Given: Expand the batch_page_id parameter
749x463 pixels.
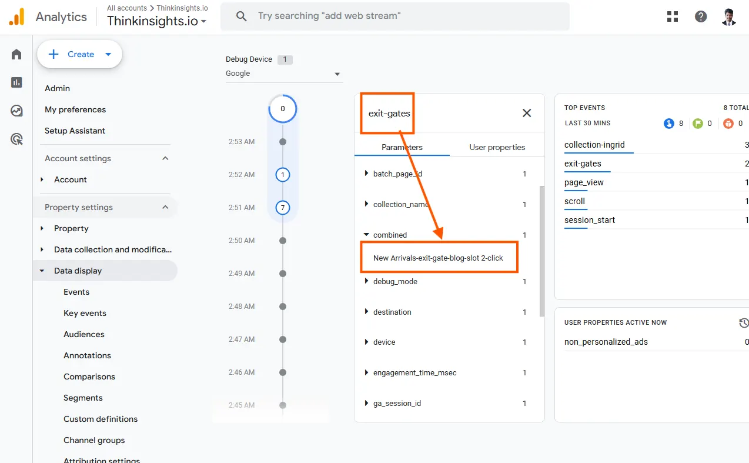Looking at the screenshot, I should [x=366, y=174].
